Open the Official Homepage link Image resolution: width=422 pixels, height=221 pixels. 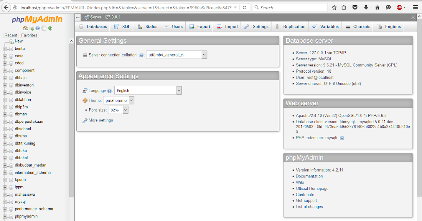[x=312, y=189]
